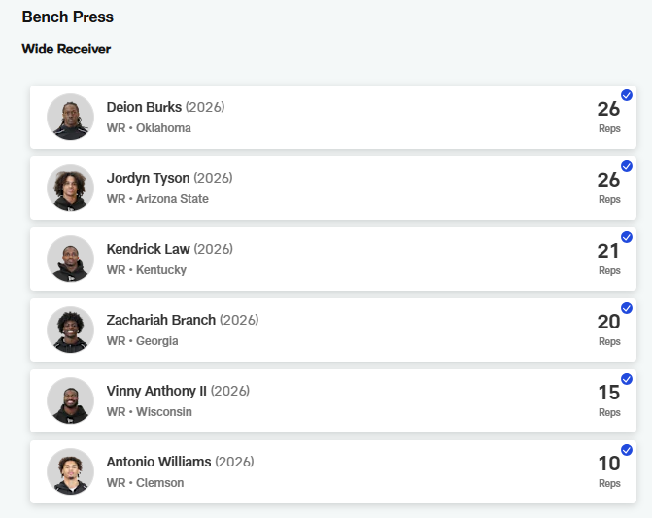The width and height of the screenshot is (652, 518).
Task: Select the Antonio Williams player name
Action: (158, 462)
